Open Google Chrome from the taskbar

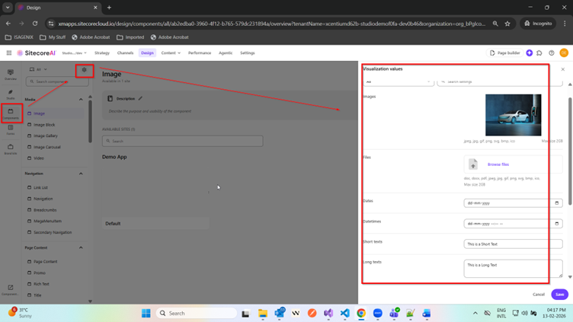point(361,313)
